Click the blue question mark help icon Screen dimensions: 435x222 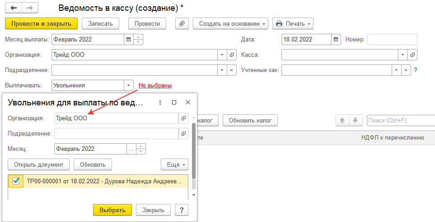[415, 70]
